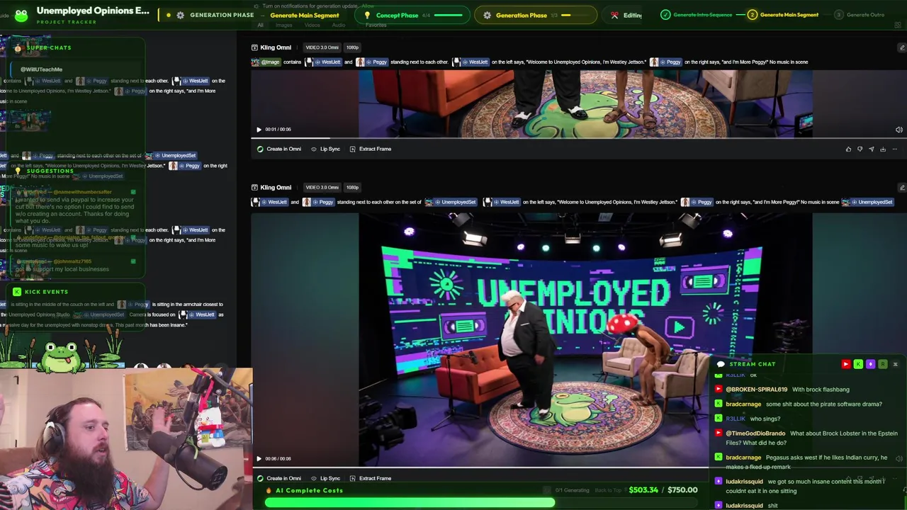907x510 pixels.
Task: Click the frog logo of Unemployed Opinions tracker
Action: click(x=21, y=15)
